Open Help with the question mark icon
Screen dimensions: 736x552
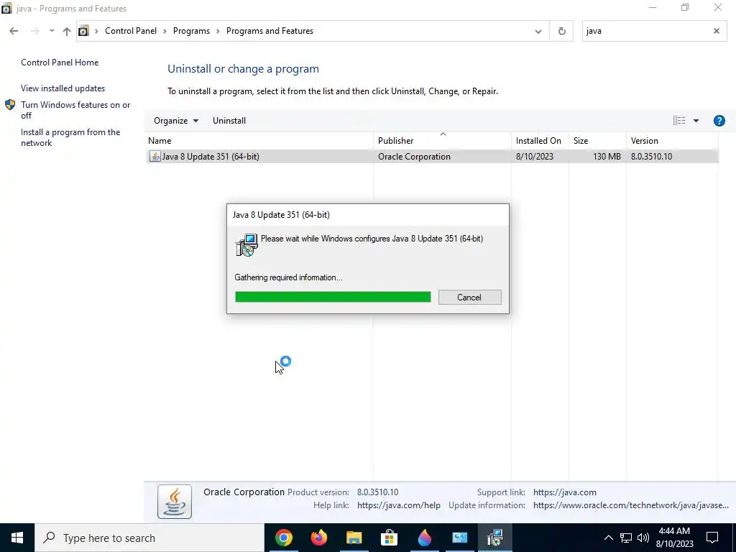tap(719, 121)
